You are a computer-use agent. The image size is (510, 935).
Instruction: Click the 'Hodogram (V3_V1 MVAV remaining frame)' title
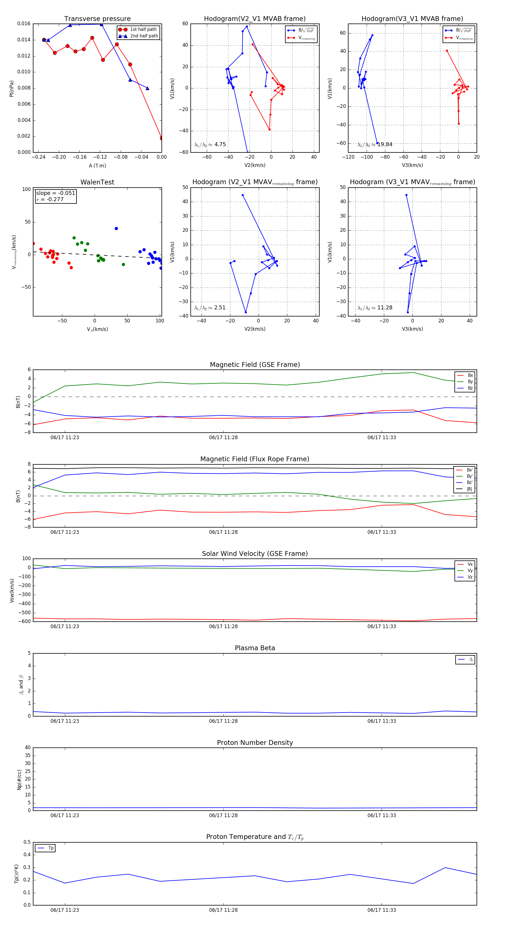click(412, 182)
